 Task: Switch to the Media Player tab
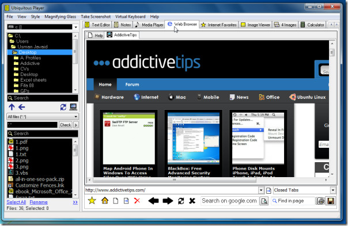pyautogui.click(x=149, y=25)
